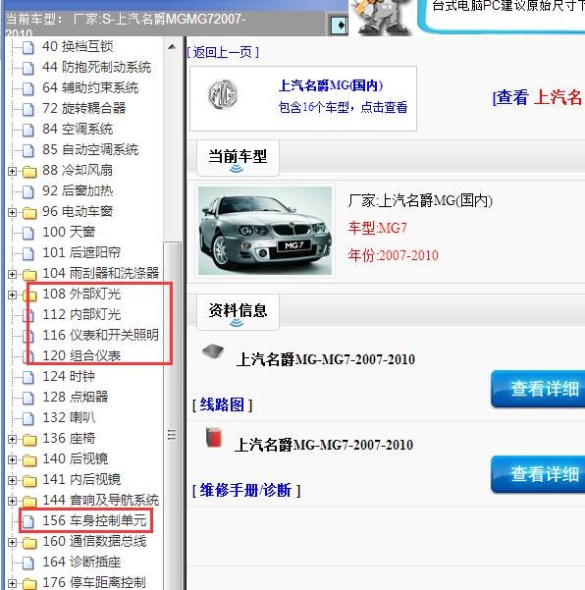Viewport: 585px width, 590px height.
Task: Click the 车型:MG7 text
Action: coord(377,228)
